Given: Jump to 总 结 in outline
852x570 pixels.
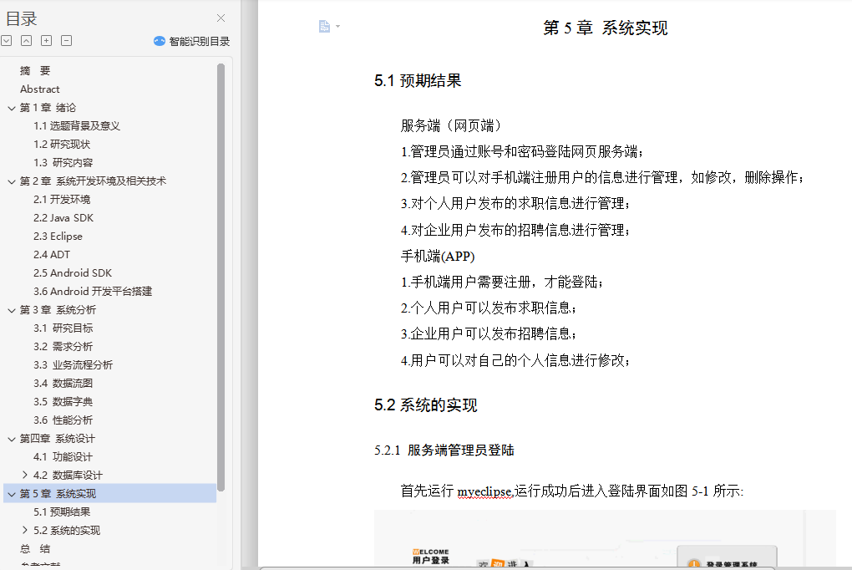Looking at the screenshot, I should 35,549.
